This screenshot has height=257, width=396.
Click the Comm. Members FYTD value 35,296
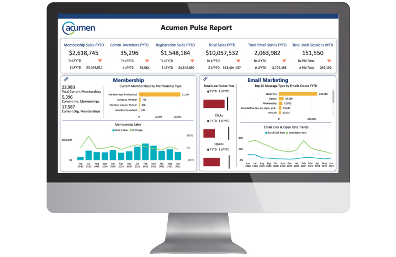pyautogui.click(x=129, y=53)
